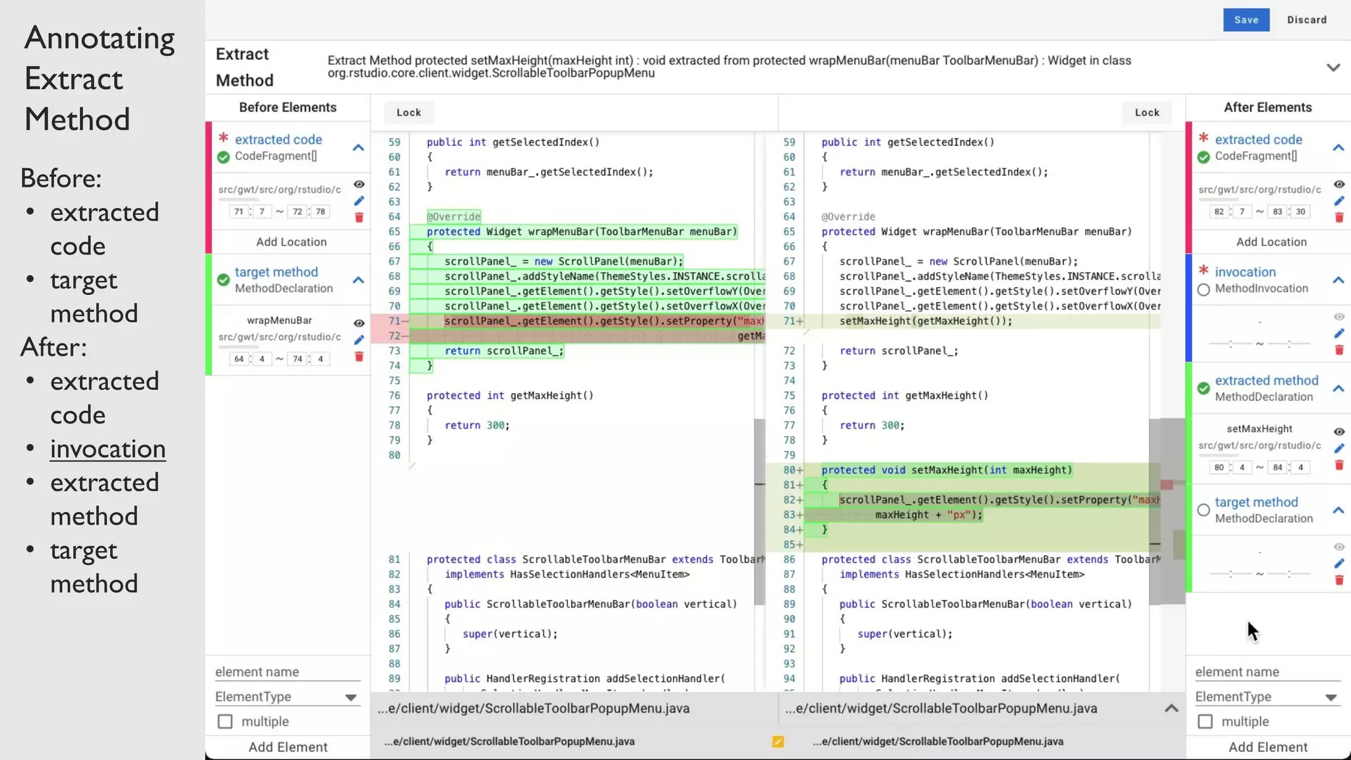
Task: Edit Before extracted code location pencil
Action: 359,201
